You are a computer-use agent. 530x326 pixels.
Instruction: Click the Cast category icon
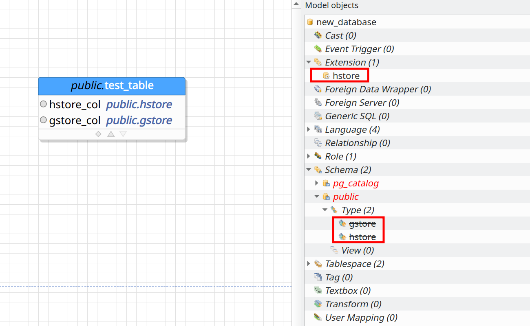pos(318,35)
